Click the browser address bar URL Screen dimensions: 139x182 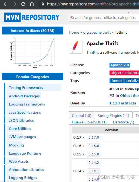(93, 4)
